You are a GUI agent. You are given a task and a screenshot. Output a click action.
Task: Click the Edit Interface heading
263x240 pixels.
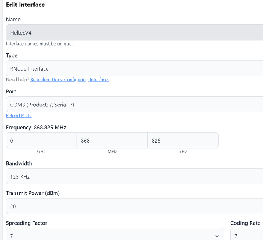click(26, 5)
